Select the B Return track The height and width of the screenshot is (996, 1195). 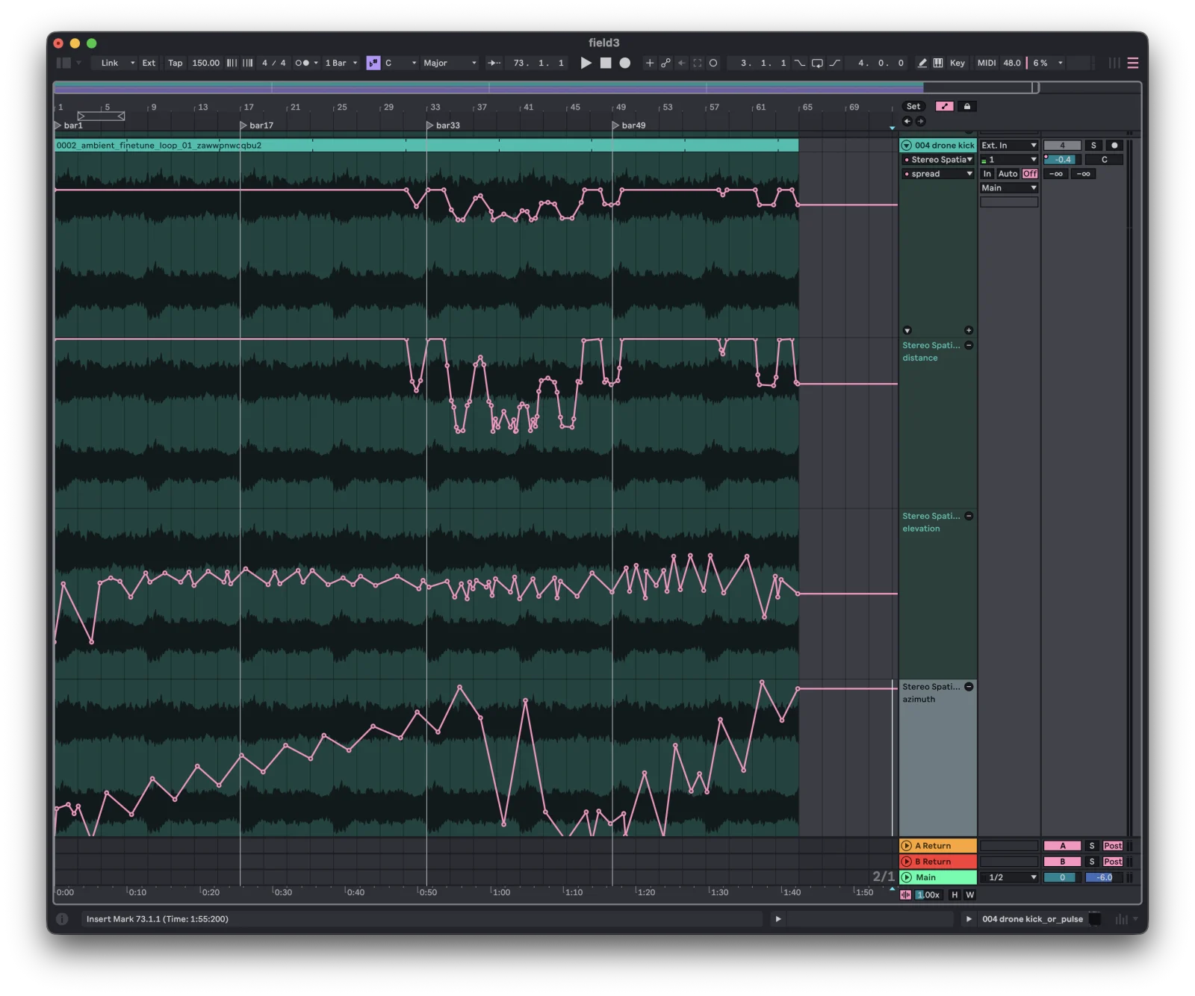click(x=938, y=862)
